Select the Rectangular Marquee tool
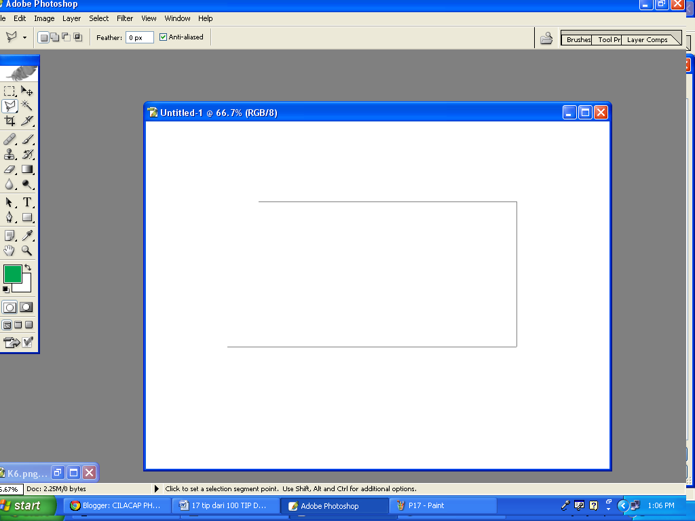 (10, 90)
